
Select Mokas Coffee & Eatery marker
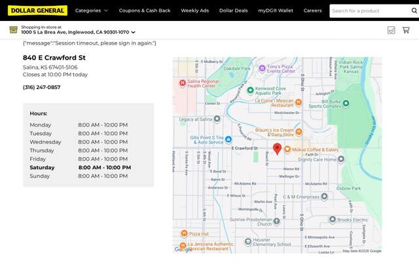tap(287, 149)
